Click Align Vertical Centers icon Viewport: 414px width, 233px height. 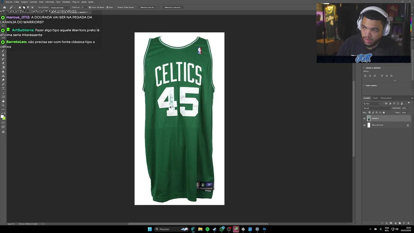[387, 76]
